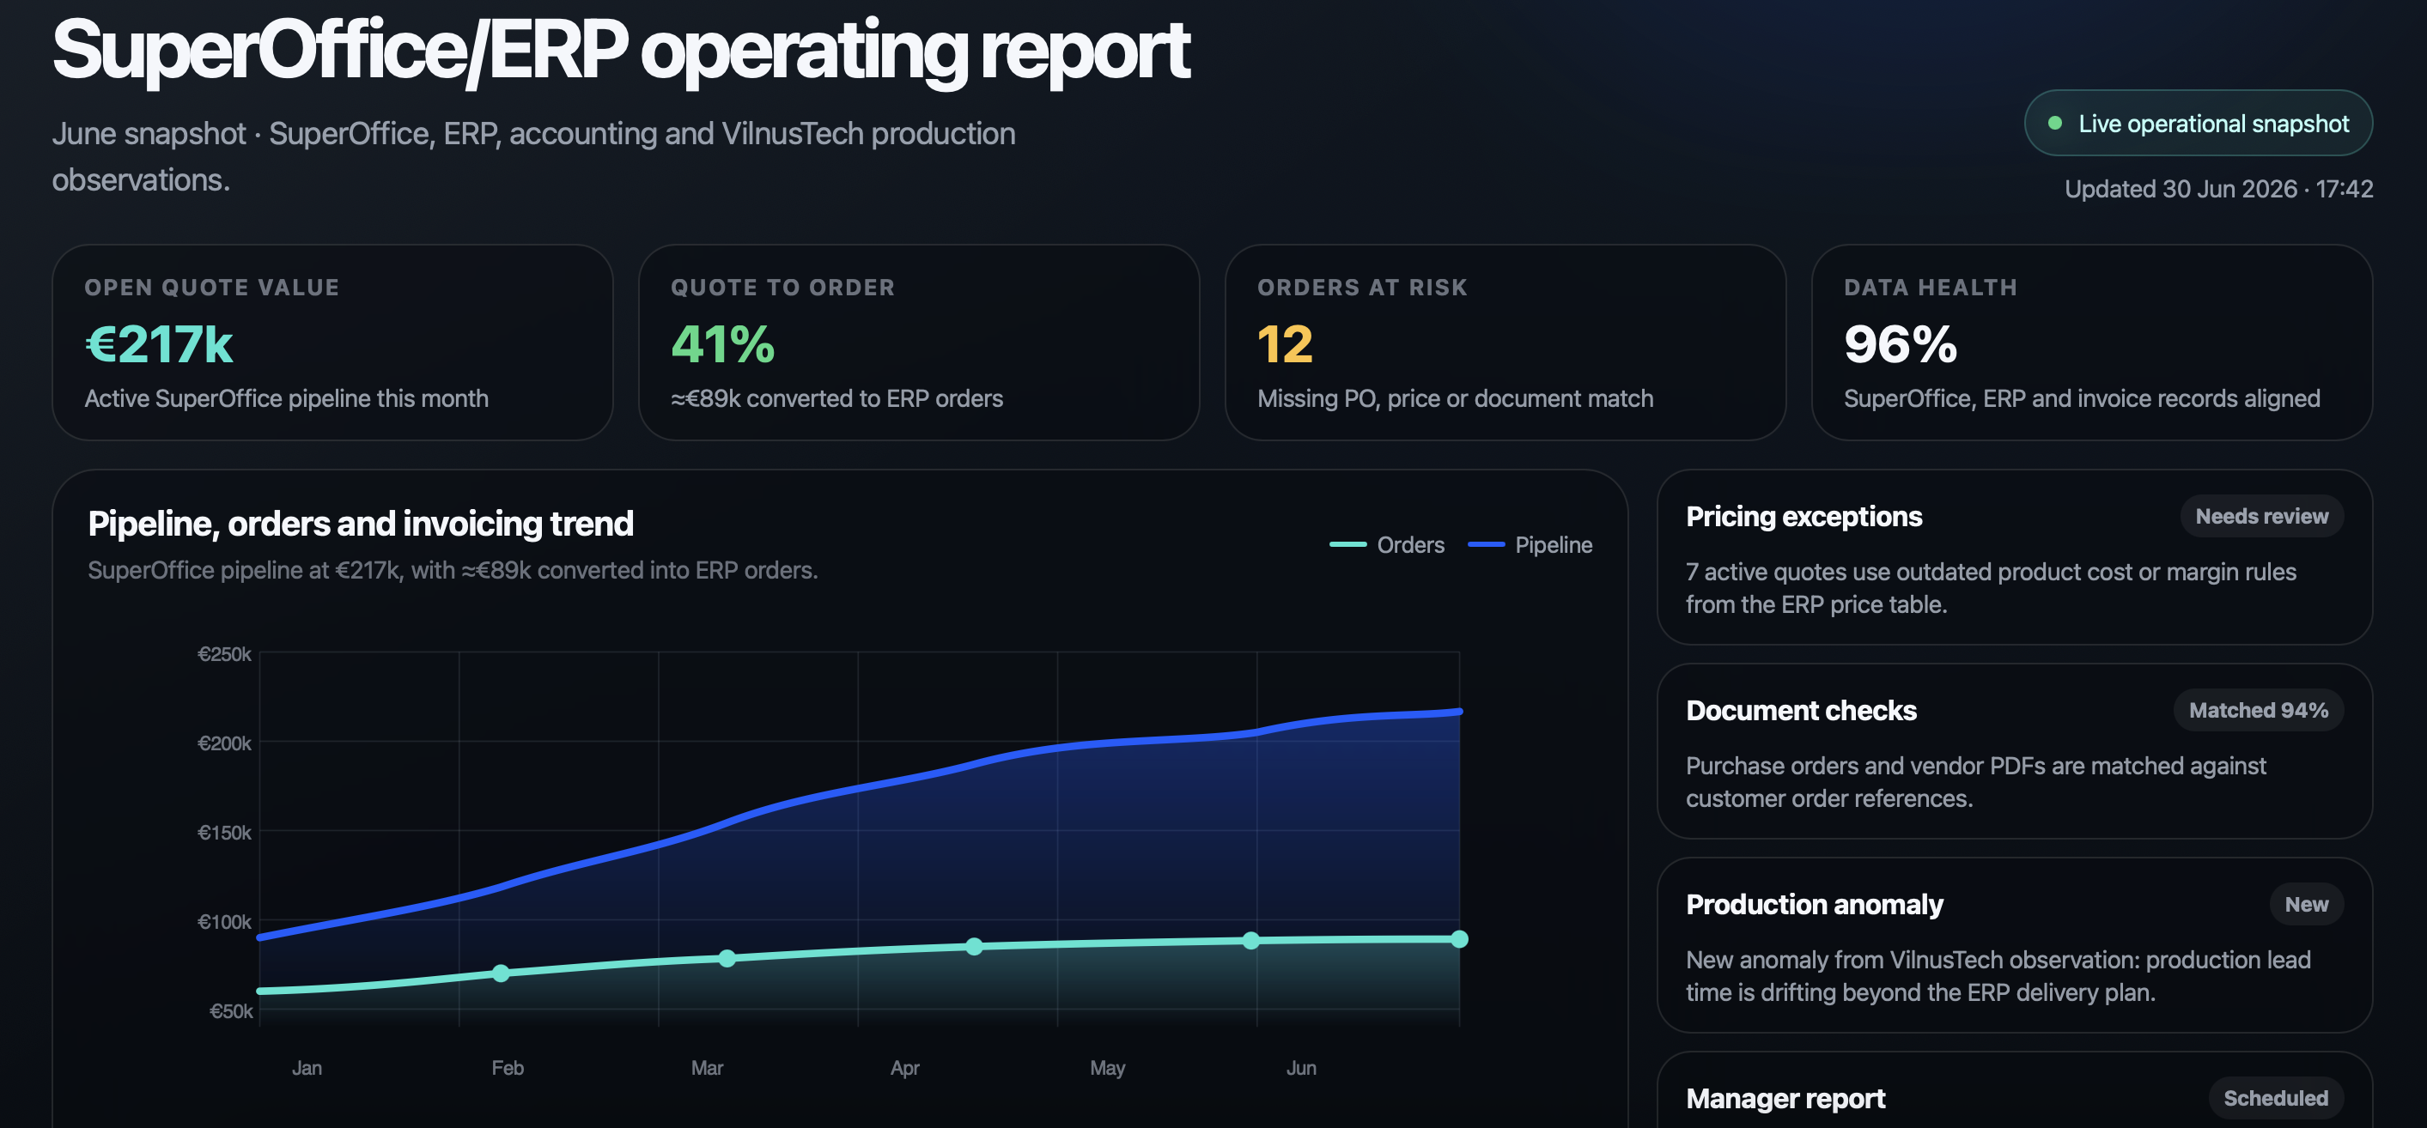This screenshot has height=1128, width=2427.
Task: Click the €200k y-axis label
Action: tap(224, 743)
